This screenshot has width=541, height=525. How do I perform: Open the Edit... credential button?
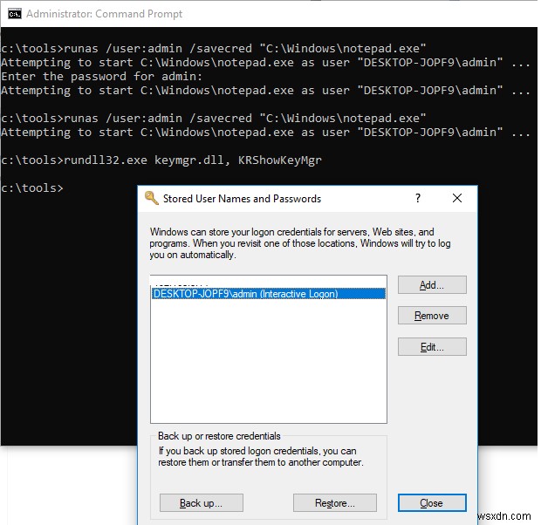click(x=432, y=347)
